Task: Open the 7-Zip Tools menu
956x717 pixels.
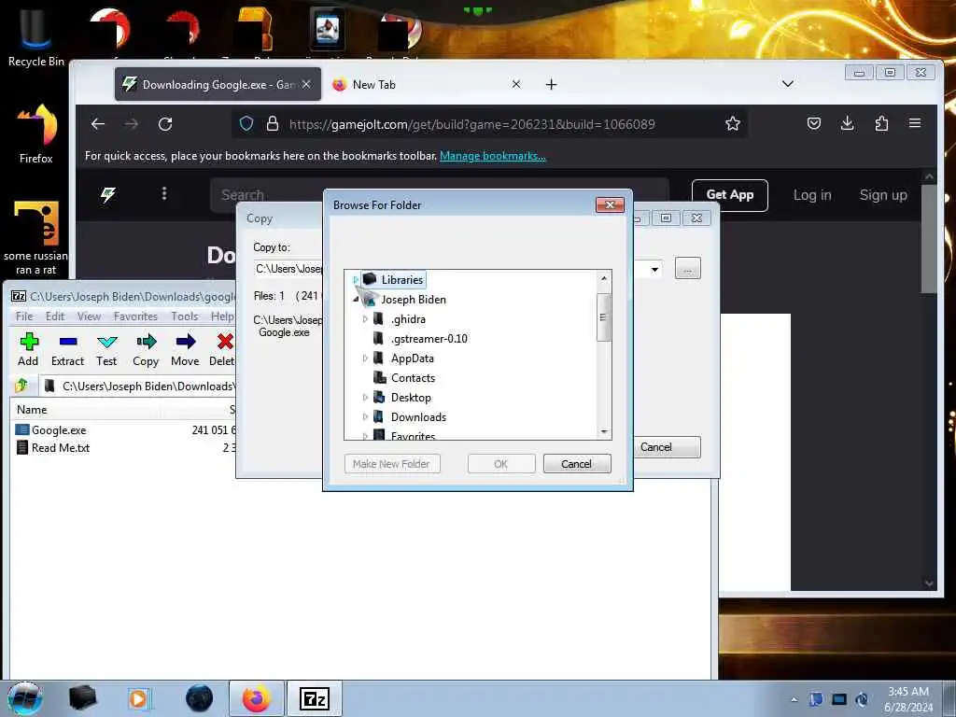Action: [185, 316]
